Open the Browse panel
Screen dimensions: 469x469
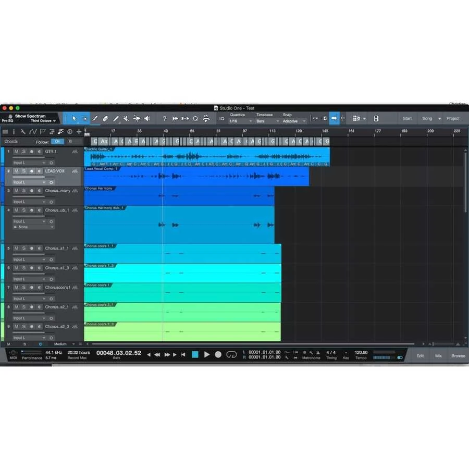[x=458, y=356]
